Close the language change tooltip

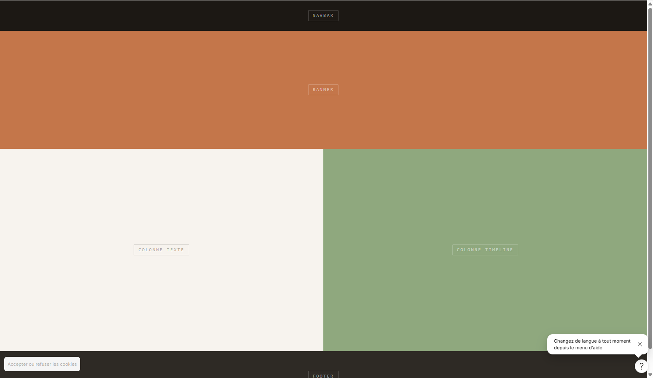(640, 344)
